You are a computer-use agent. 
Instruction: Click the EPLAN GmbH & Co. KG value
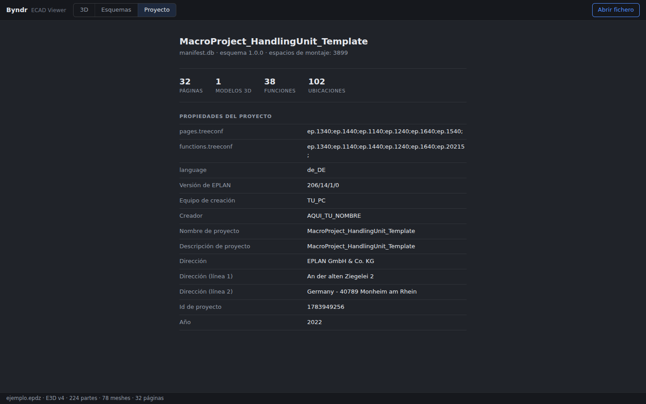coord(340,261)
